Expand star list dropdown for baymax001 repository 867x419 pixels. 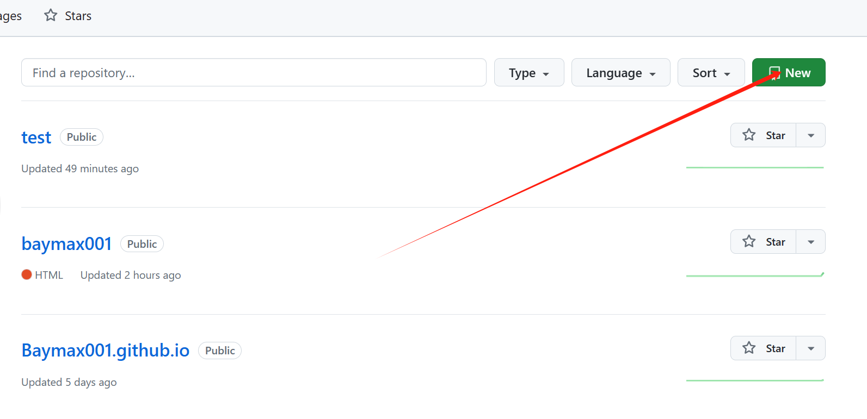click(811, 242)
